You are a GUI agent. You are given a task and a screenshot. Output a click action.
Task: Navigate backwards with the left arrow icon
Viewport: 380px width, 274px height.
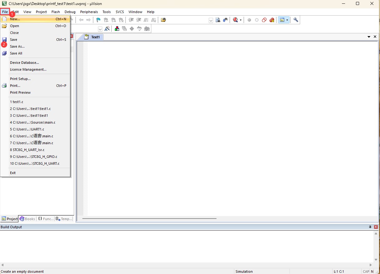click(81, 20)
